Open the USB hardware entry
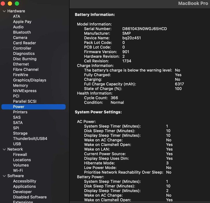210x203 pixels. tap(17, 144)
